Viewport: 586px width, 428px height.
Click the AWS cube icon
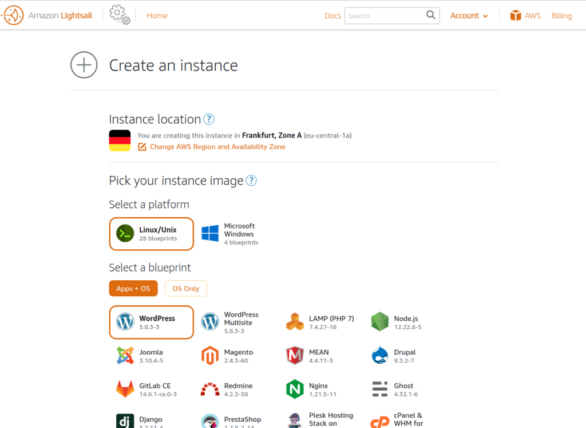516,15
